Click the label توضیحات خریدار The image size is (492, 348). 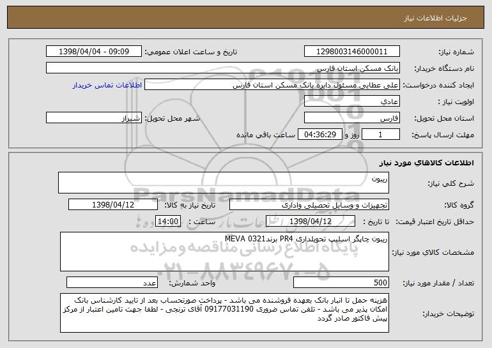(449, 314)
